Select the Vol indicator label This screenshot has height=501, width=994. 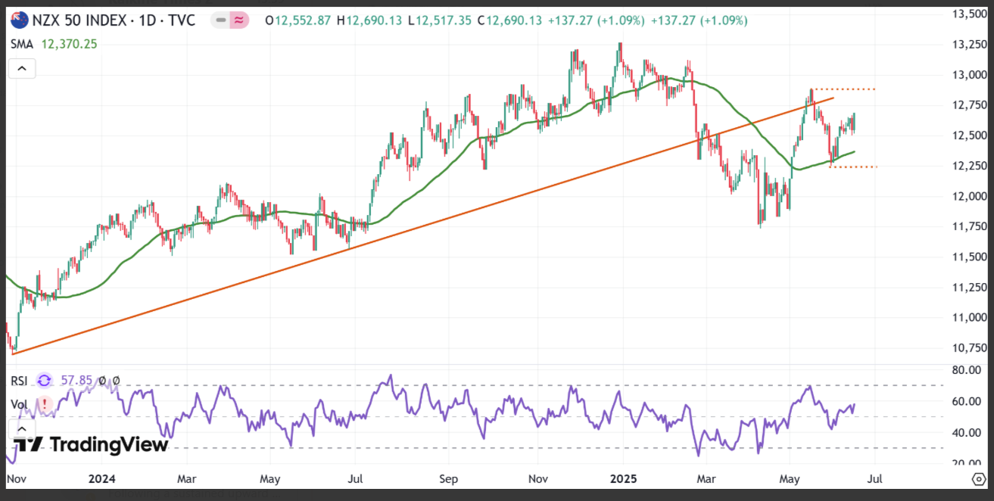(20, 404)
